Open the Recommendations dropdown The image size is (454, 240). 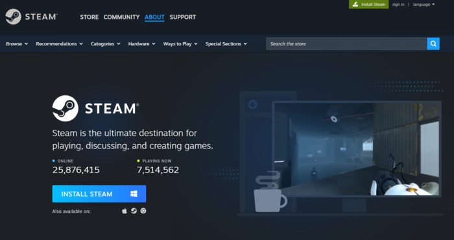[59, 43]
